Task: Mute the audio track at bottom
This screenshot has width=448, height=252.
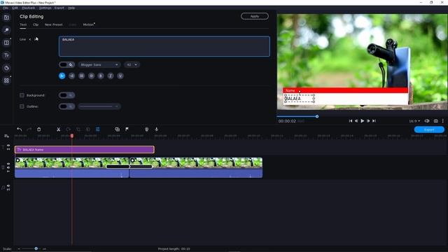Action: (8, 185)
